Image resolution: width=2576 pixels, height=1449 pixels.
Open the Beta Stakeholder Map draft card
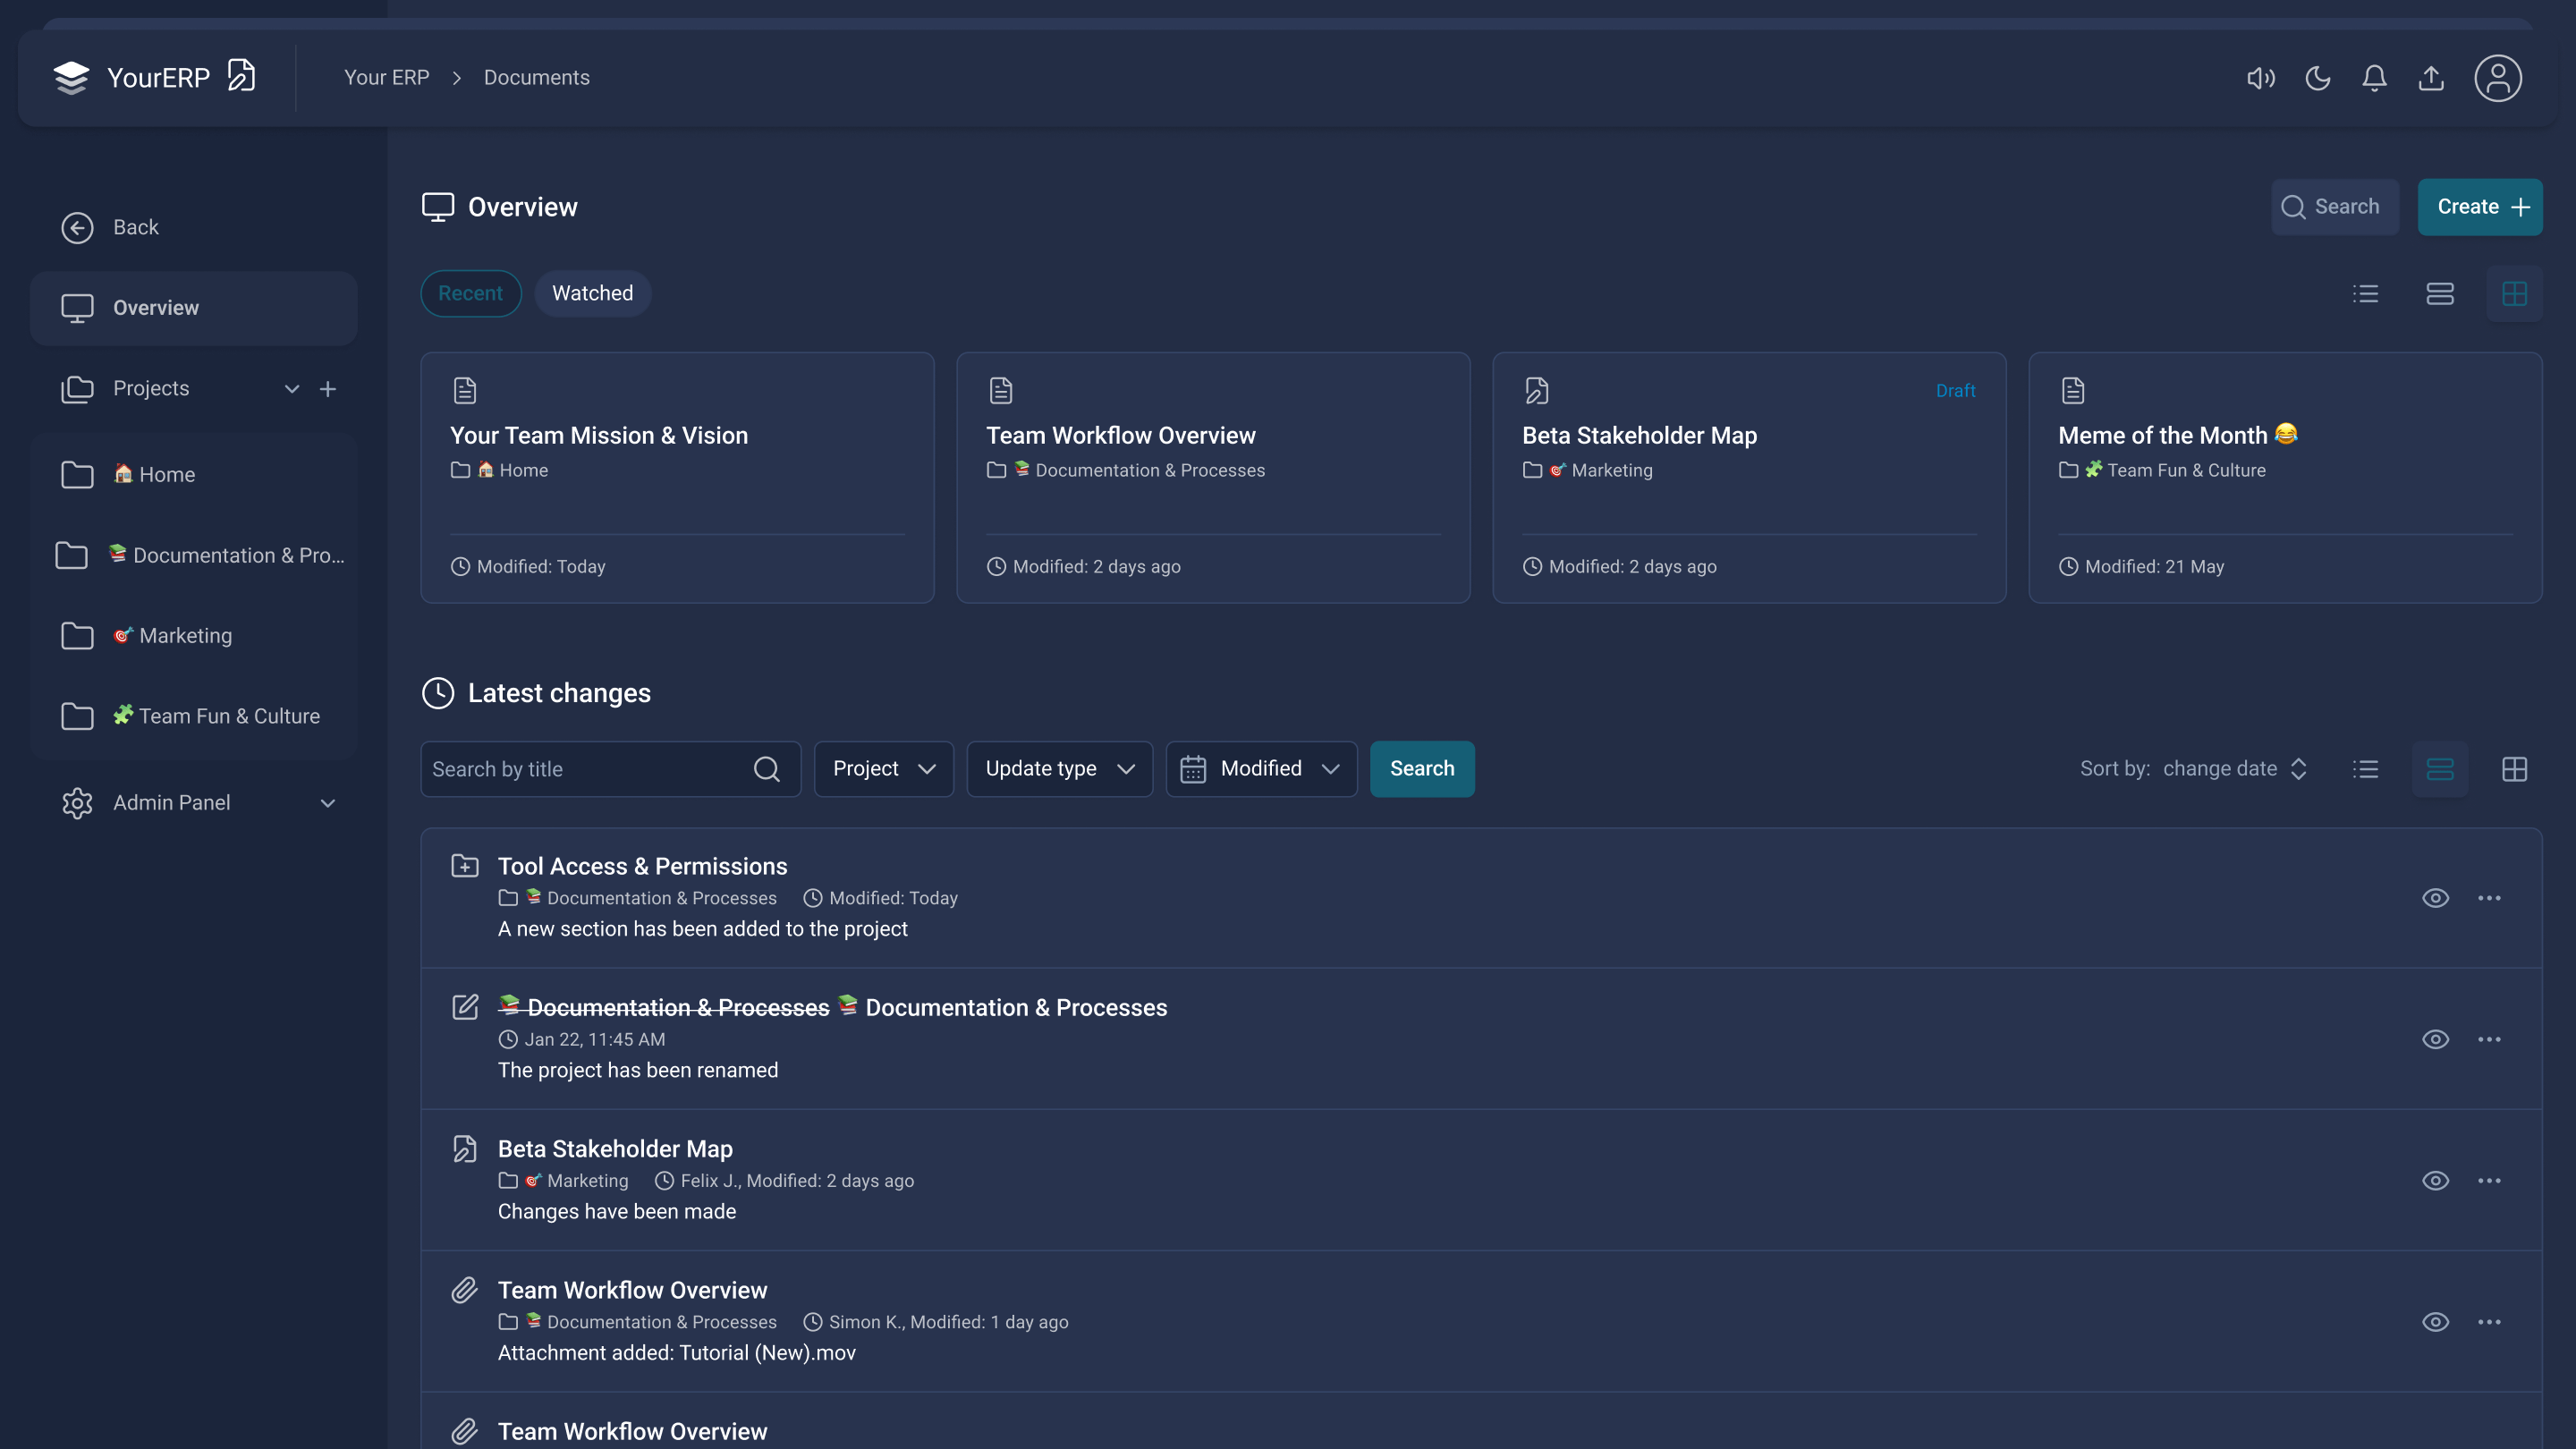pos(1749,478)
